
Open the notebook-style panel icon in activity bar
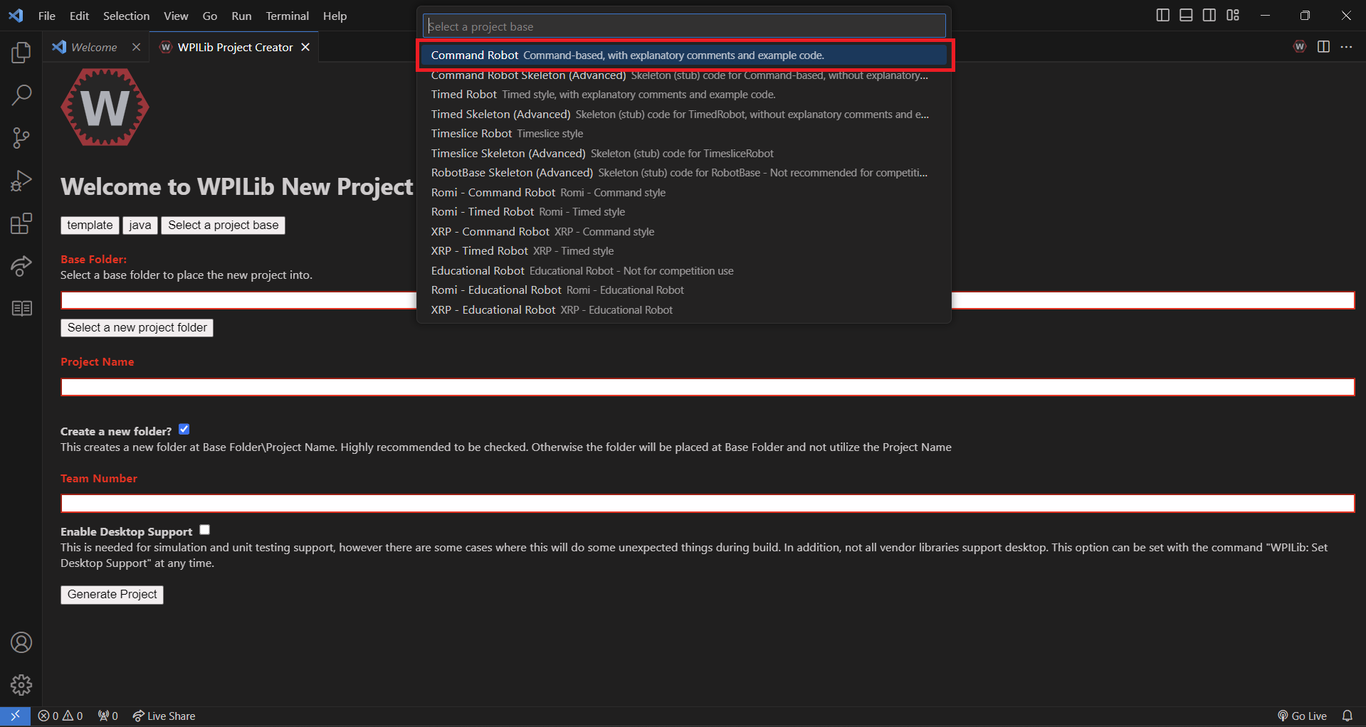(21, 308)
